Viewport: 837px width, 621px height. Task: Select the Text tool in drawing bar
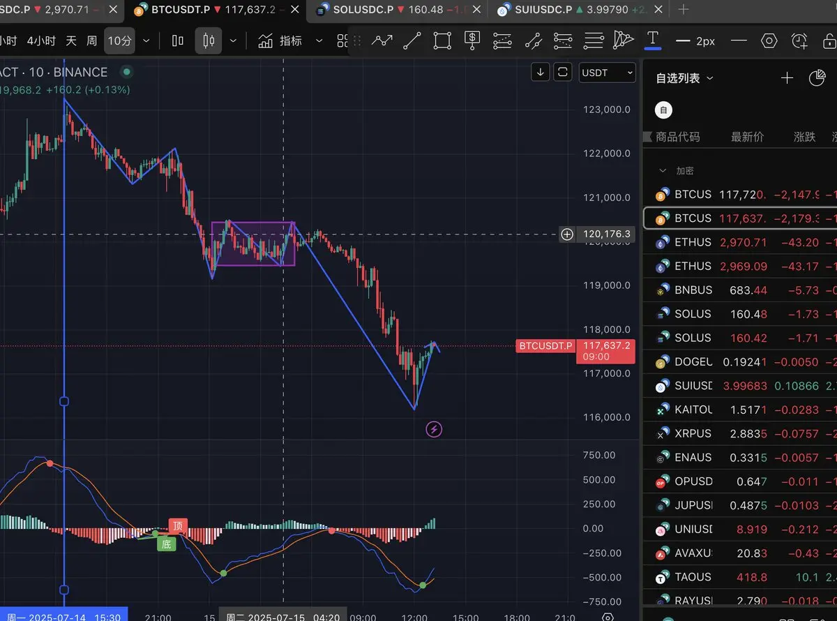tap(653, 39)
